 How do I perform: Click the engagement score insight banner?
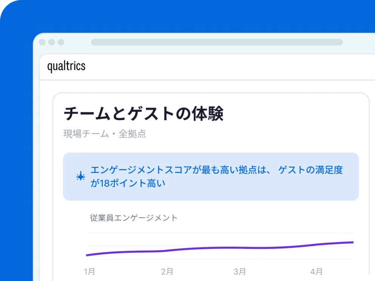pos(211,177)
